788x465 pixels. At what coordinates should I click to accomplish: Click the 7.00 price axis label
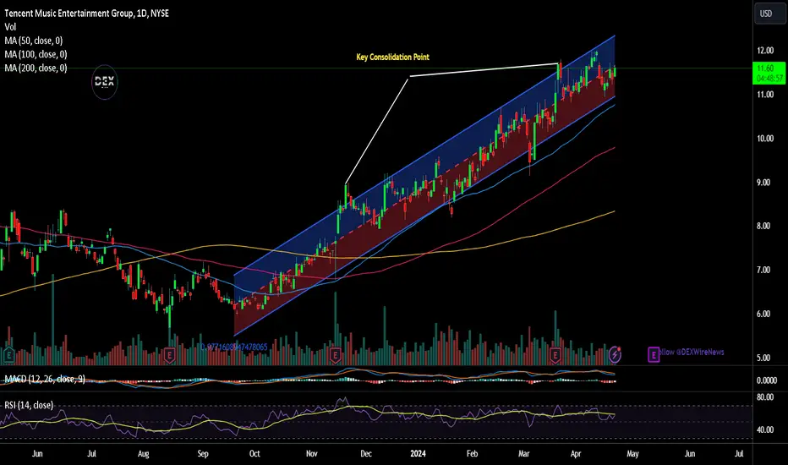click(x=765, y=270)
